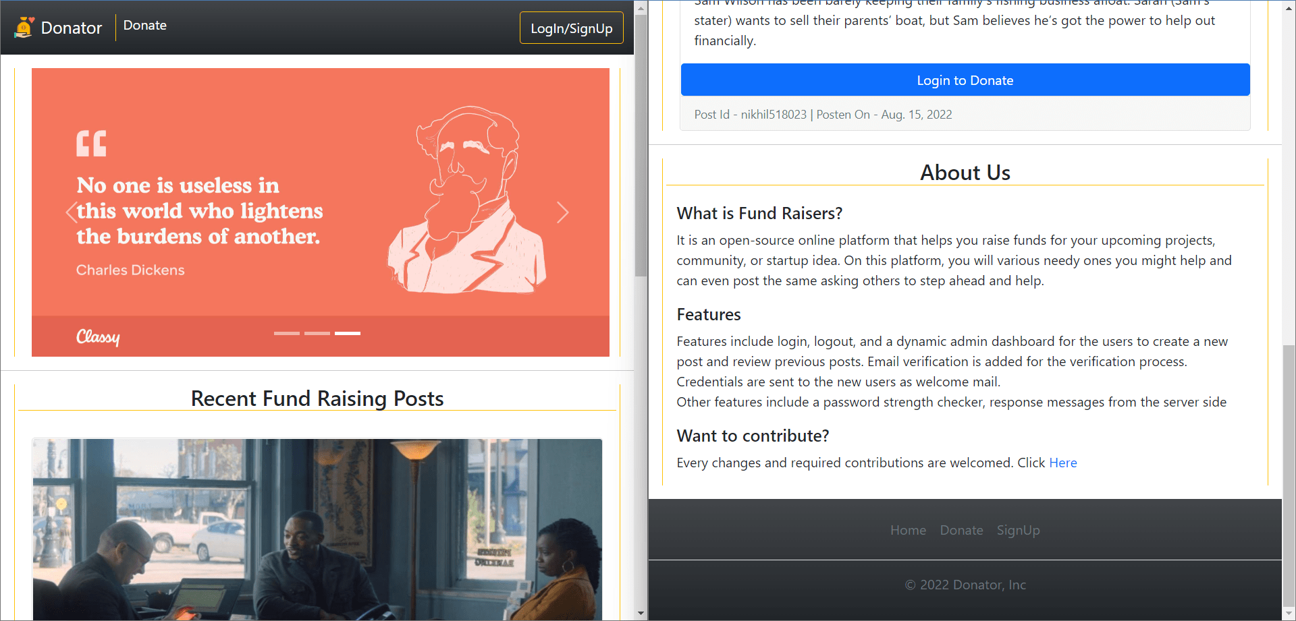
Task: Select the third carousel indicator
Action: coord(348,333)
